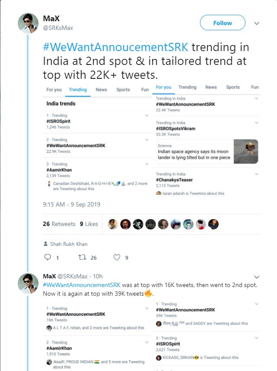Open @SRKsMax handle below the name

pyautogui.click(x=58, y=28)
